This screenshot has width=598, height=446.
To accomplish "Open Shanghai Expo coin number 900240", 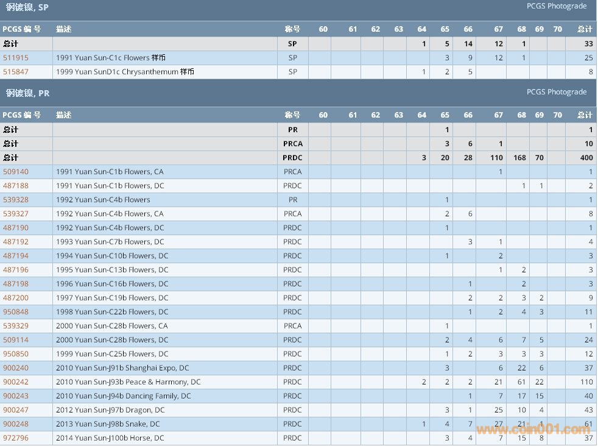I will (x=16, y=368).
